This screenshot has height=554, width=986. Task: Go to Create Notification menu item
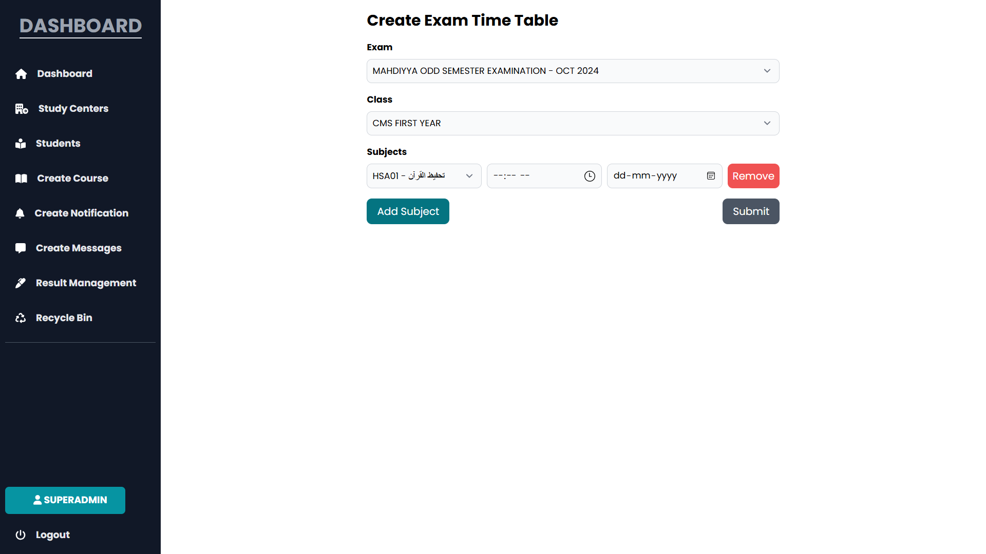81,213
